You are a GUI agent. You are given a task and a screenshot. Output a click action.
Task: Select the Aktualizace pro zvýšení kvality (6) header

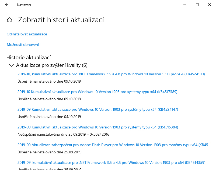click(52, 65)
